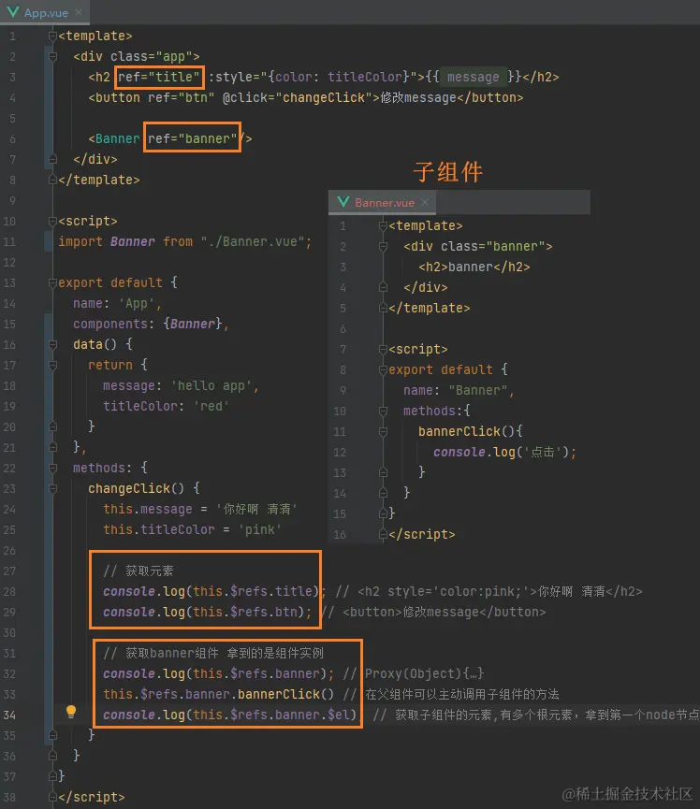Collapse the changeClick() fold on line 23
Viewport: 700px width, 809px height.
(x=52, y=488)
